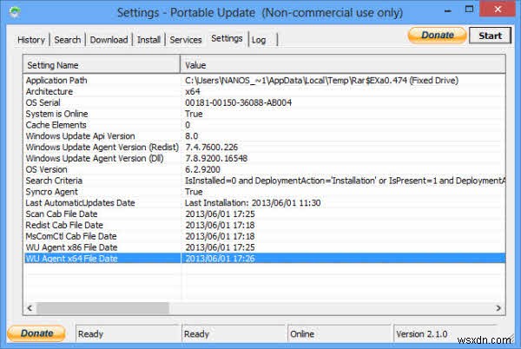Click the horizontal scrollbar left arrow
The image size is (521, 349).
[x=30, y=308]
